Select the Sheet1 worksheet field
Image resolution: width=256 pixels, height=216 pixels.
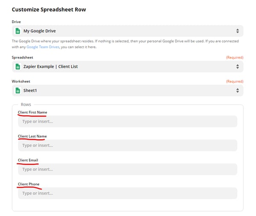[x=128, y=90]
